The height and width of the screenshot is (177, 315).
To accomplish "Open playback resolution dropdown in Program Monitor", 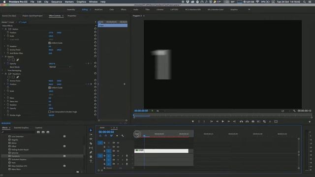I will click(x=285, y=111).
